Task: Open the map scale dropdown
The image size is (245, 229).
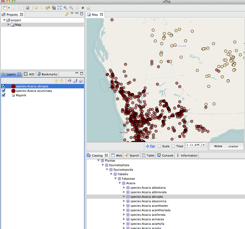Action: (204, 145)
